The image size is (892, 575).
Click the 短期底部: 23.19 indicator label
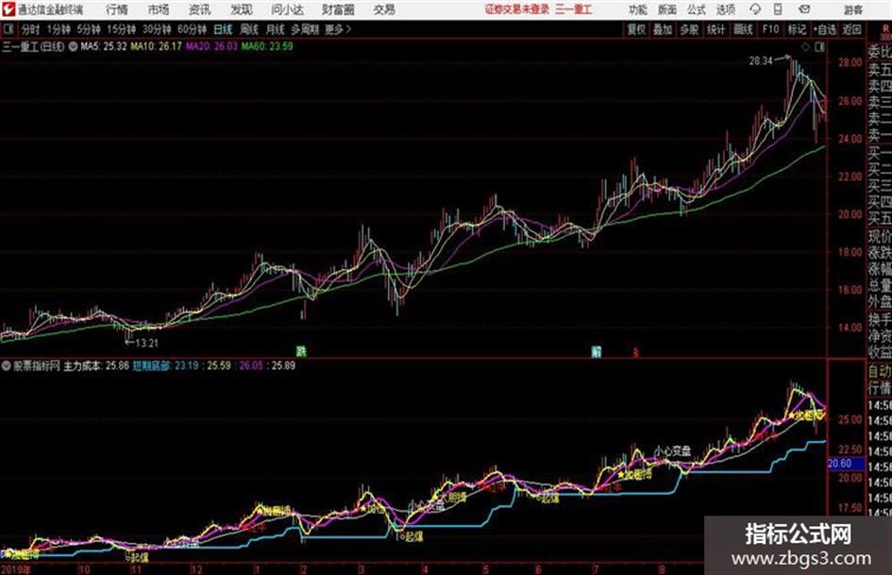(165, 365)
